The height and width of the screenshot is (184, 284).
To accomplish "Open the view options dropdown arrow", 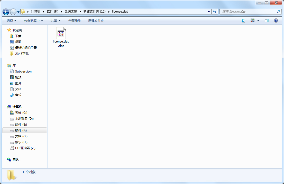I will coord(258,21).
